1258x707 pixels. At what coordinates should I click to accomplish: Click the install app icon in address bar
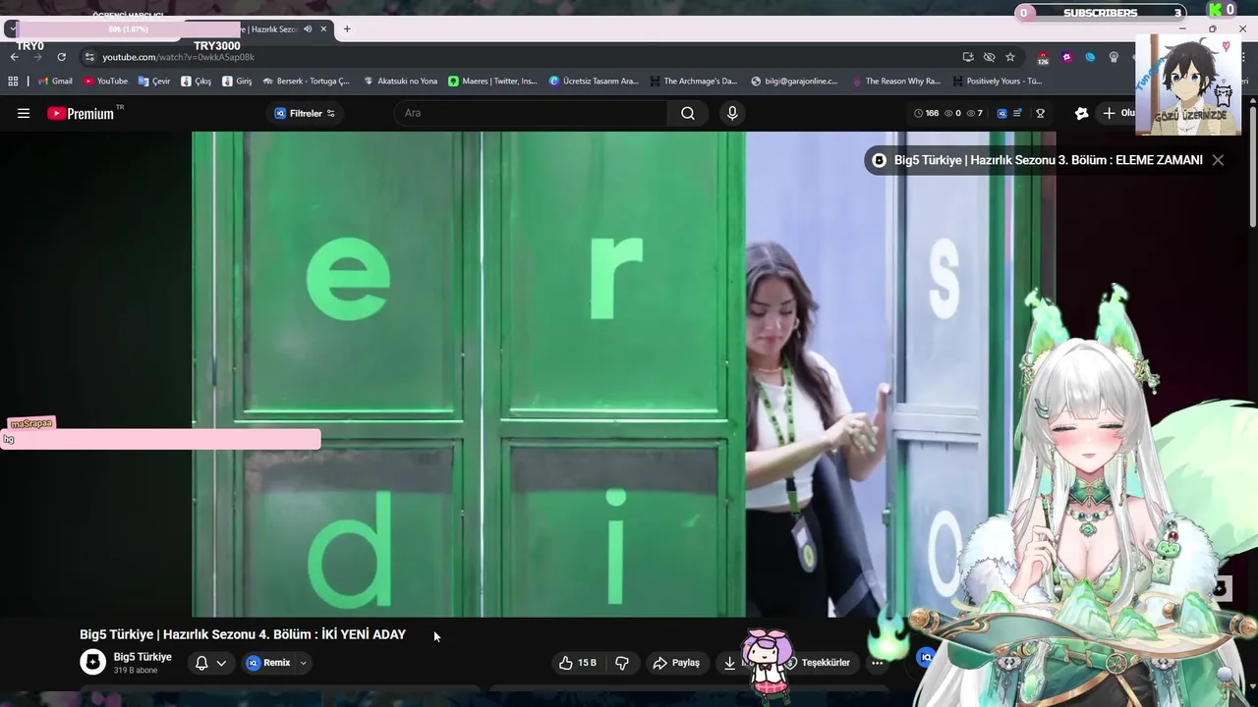tap(968, 57)
